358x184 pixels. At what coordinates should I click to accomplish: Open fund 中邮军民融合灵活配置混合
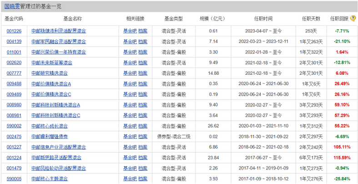pos(59,41)
